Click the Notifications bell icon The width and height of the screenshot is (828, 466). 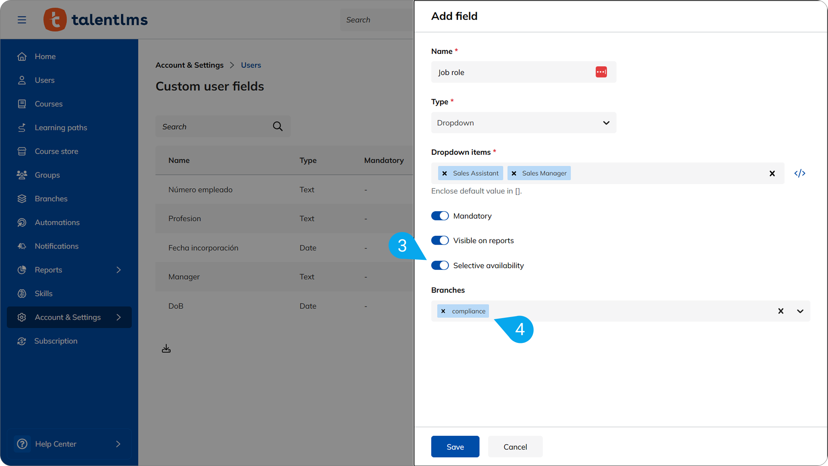(x=22, y=246)
